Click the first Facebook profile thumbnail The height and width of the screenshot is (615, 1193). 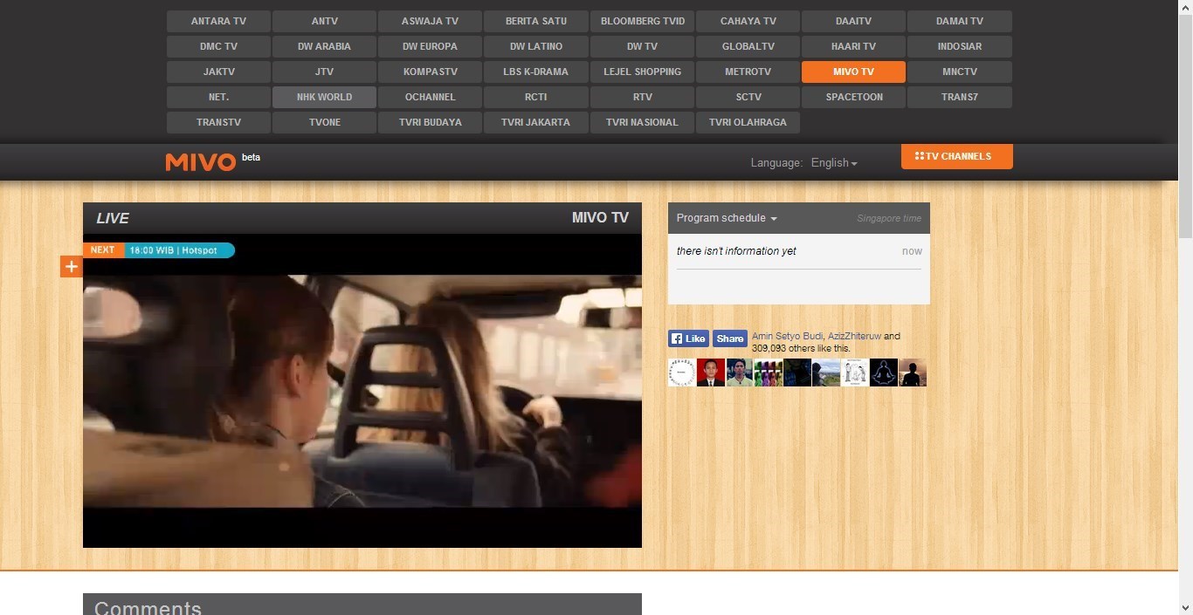click(x=682, y=372)
